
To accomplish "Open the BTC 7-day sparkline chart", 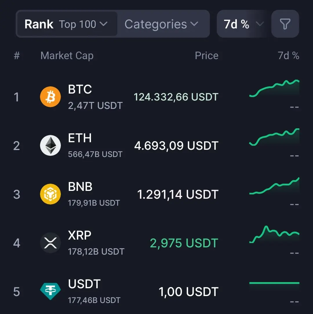I will (x=274, y=88).
